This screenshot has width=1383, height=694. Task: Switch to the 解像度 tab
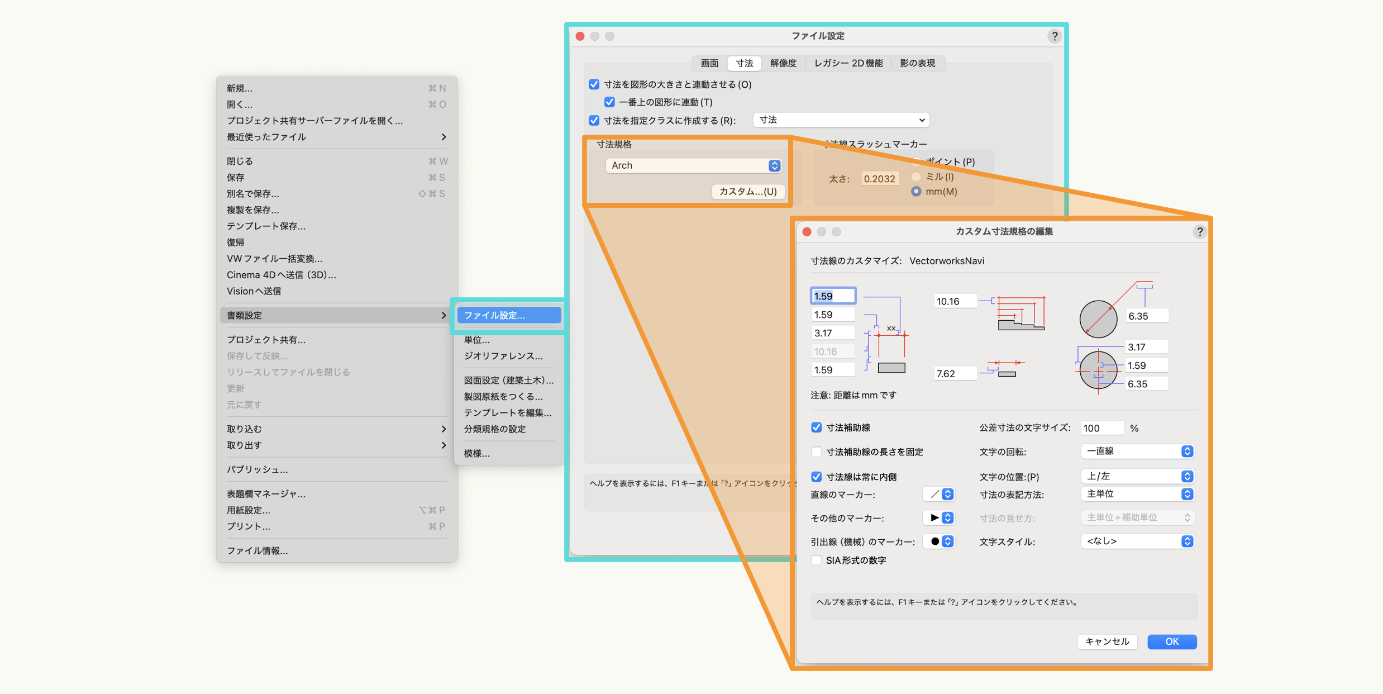[x=783, y=63]
